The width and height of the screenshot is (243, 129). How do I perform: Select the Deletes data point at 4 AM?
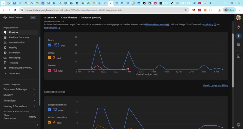128,68
